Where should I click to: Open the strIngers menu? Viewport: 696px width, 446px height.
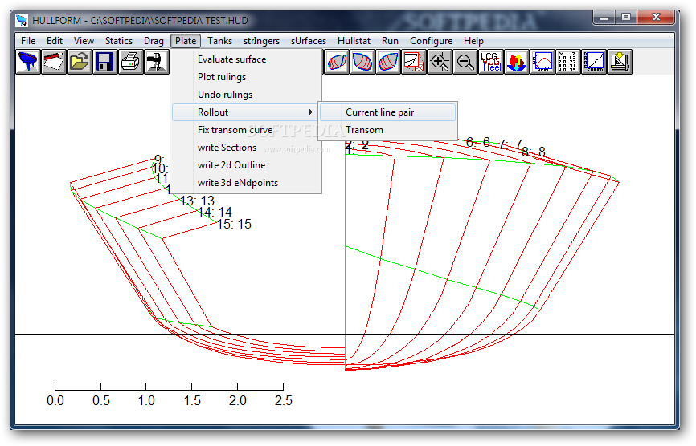pyautogui.click(x=261, y=41)
